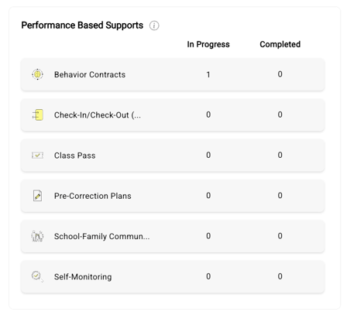Click the Completed column header
347x315 pixels.
[280, 44]
